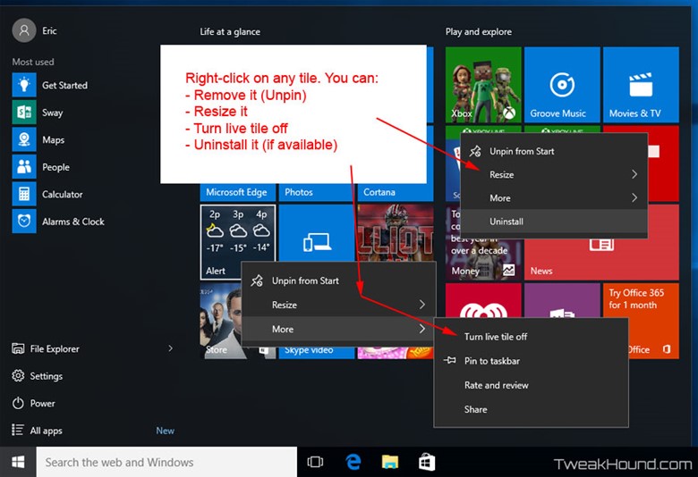
Task: Select Uninstall from the context menu
Action: tap(506, 222)
